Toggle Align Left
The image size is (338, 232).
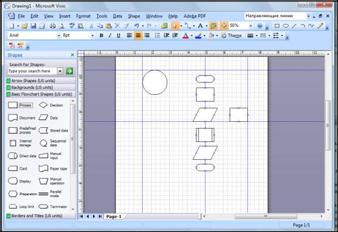point(130,36)
